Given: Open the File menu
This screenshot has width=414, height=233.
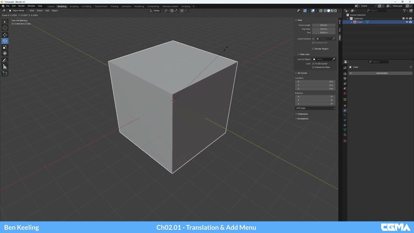Looking at the screenshot, I should 8,6.
